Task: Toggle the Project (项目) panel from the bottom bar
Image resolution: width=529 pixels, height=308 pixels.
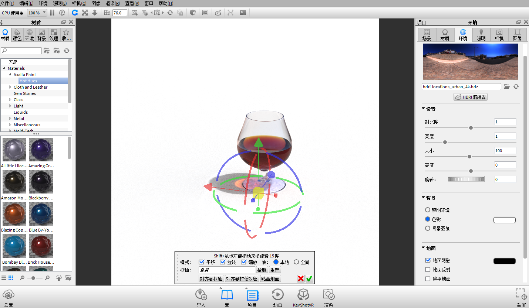Action: (x=252, y=298)
